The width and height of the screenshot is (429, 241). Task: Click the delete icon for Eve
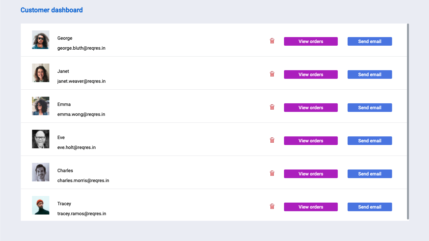(272, 140)
